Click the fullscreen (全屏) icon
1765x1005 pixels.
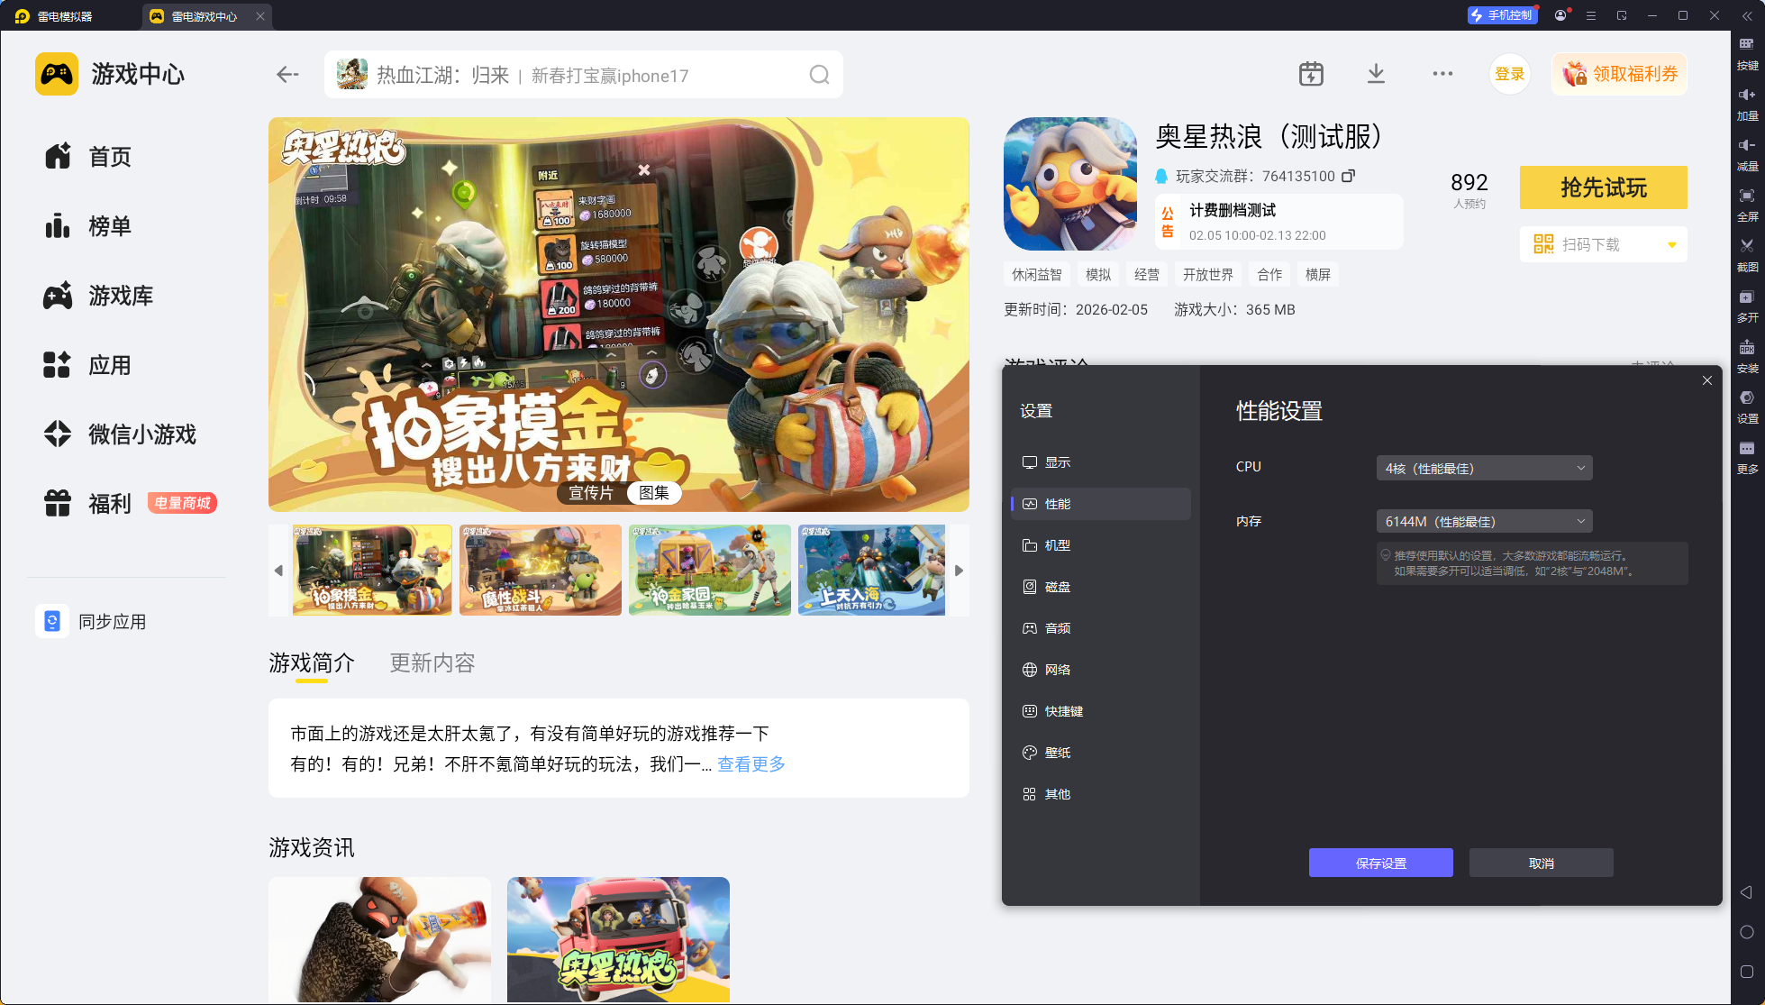click(1747, 196)
